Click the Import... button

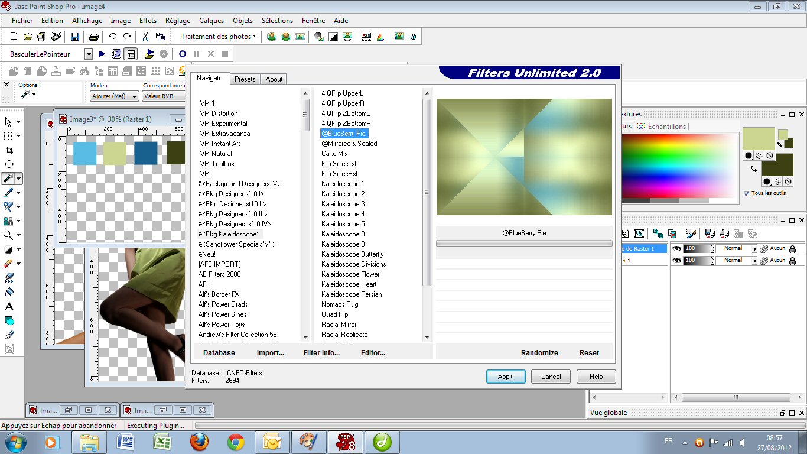coord(271,353)
